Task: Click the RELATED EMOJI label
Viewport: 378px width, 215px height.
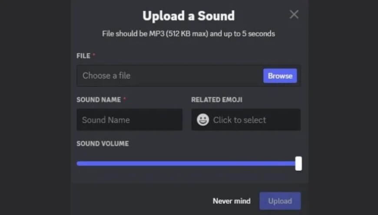Action: tap(217, 100)
